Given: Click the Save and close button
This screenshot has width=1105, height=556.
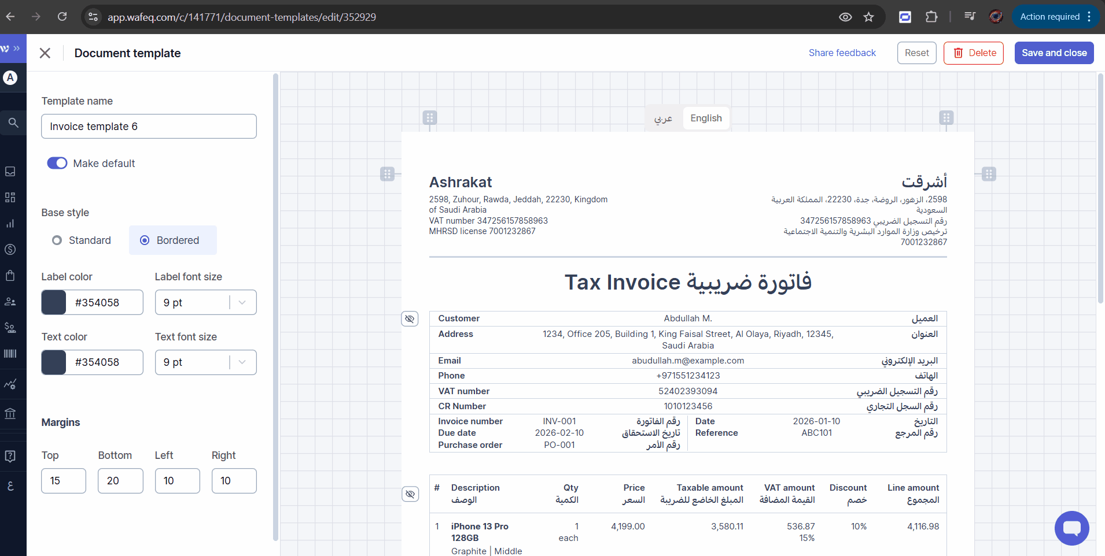Looking at the screenshot, I should (1054, 53).
